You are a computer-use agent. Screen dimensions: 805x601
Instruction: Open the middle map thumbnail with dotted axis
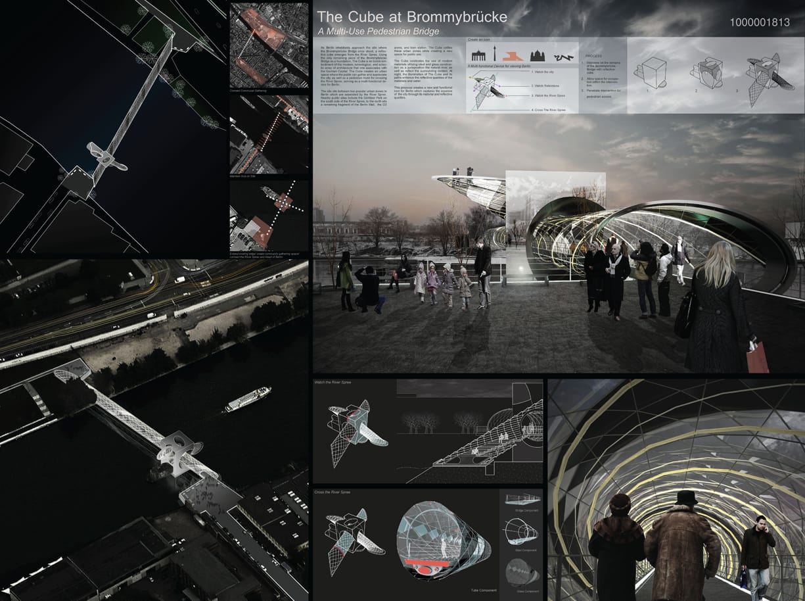point(269,134)
